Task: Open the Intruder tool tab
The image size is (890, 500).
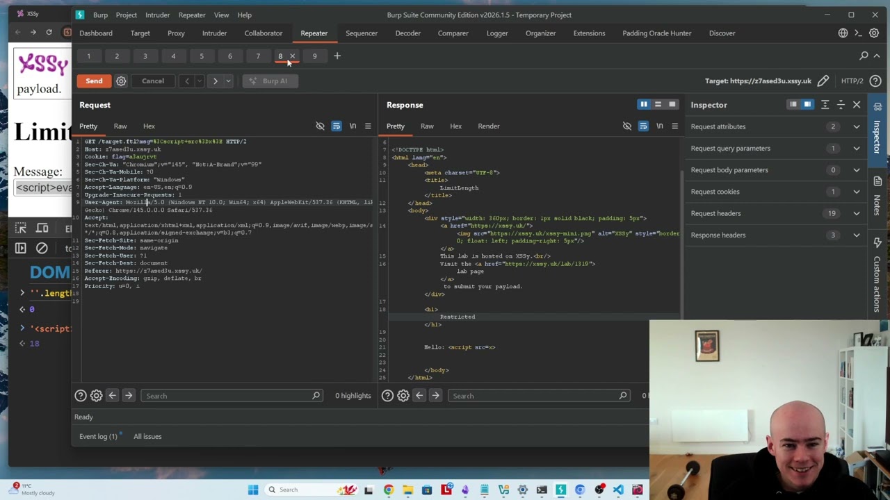Action: [x=214, y=33]
